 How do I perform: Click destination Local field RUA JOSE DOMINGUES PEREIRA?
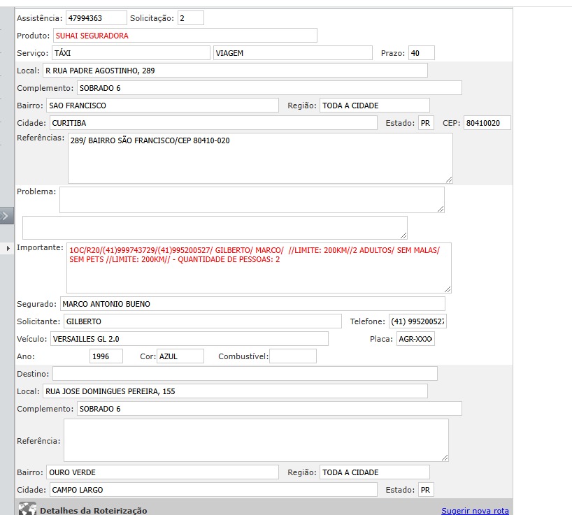[235, 391]
